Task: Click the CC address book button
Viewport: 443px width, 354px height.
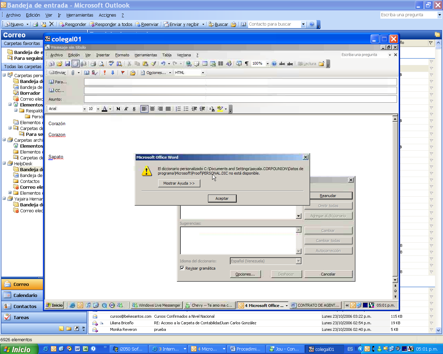Action: [x=56, y=91]
